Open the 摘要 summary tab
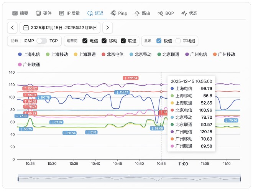 (20, 13)
